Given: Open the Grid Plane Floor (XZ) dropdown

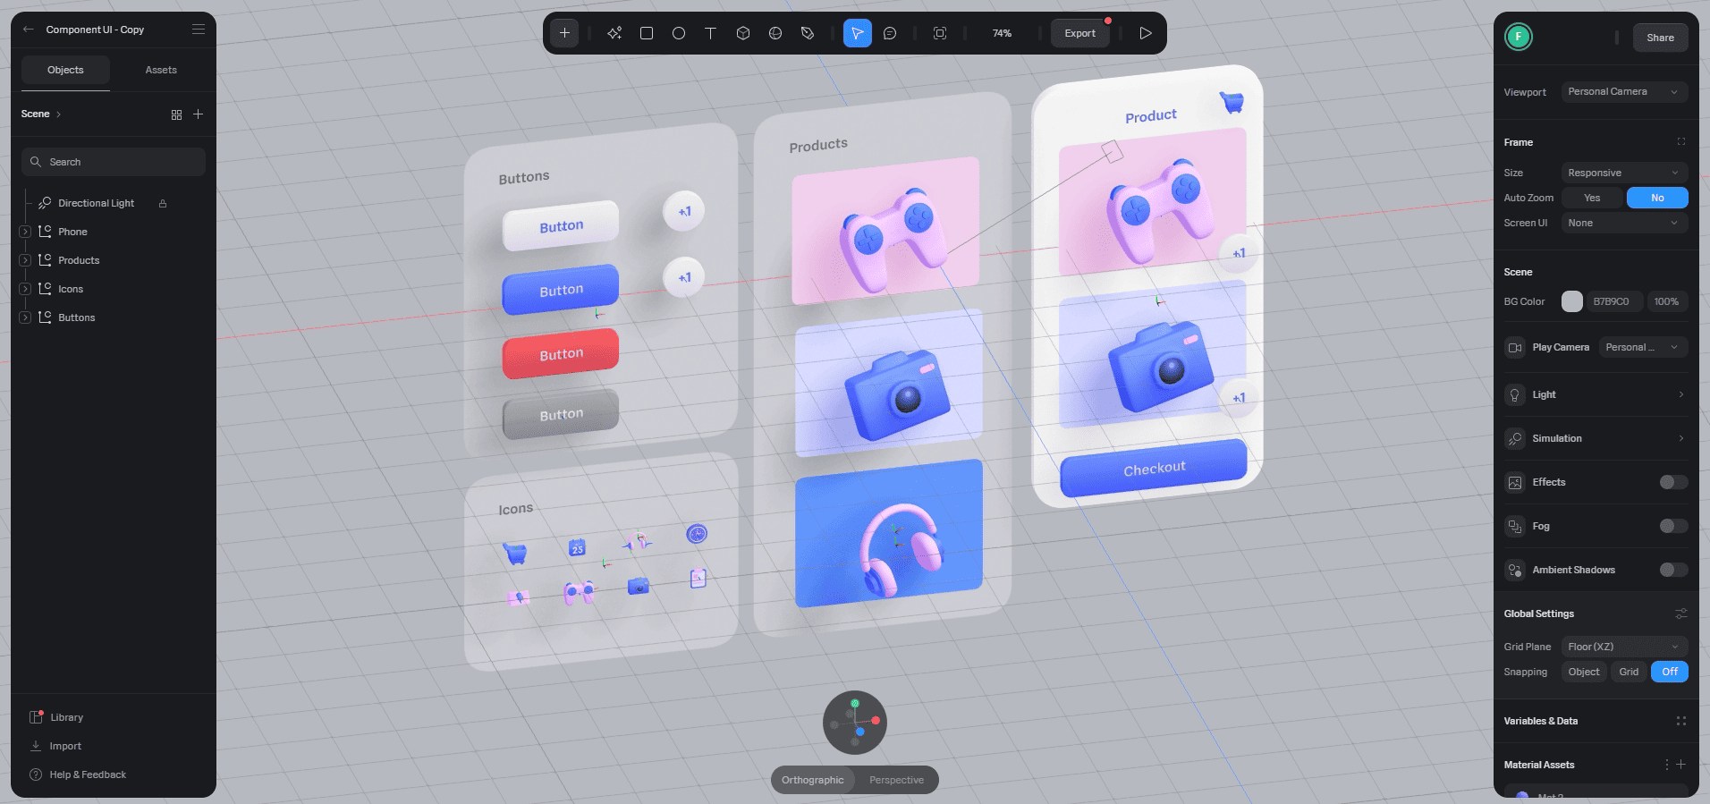Looking at the screenshot, I should tap(1624, 647).
